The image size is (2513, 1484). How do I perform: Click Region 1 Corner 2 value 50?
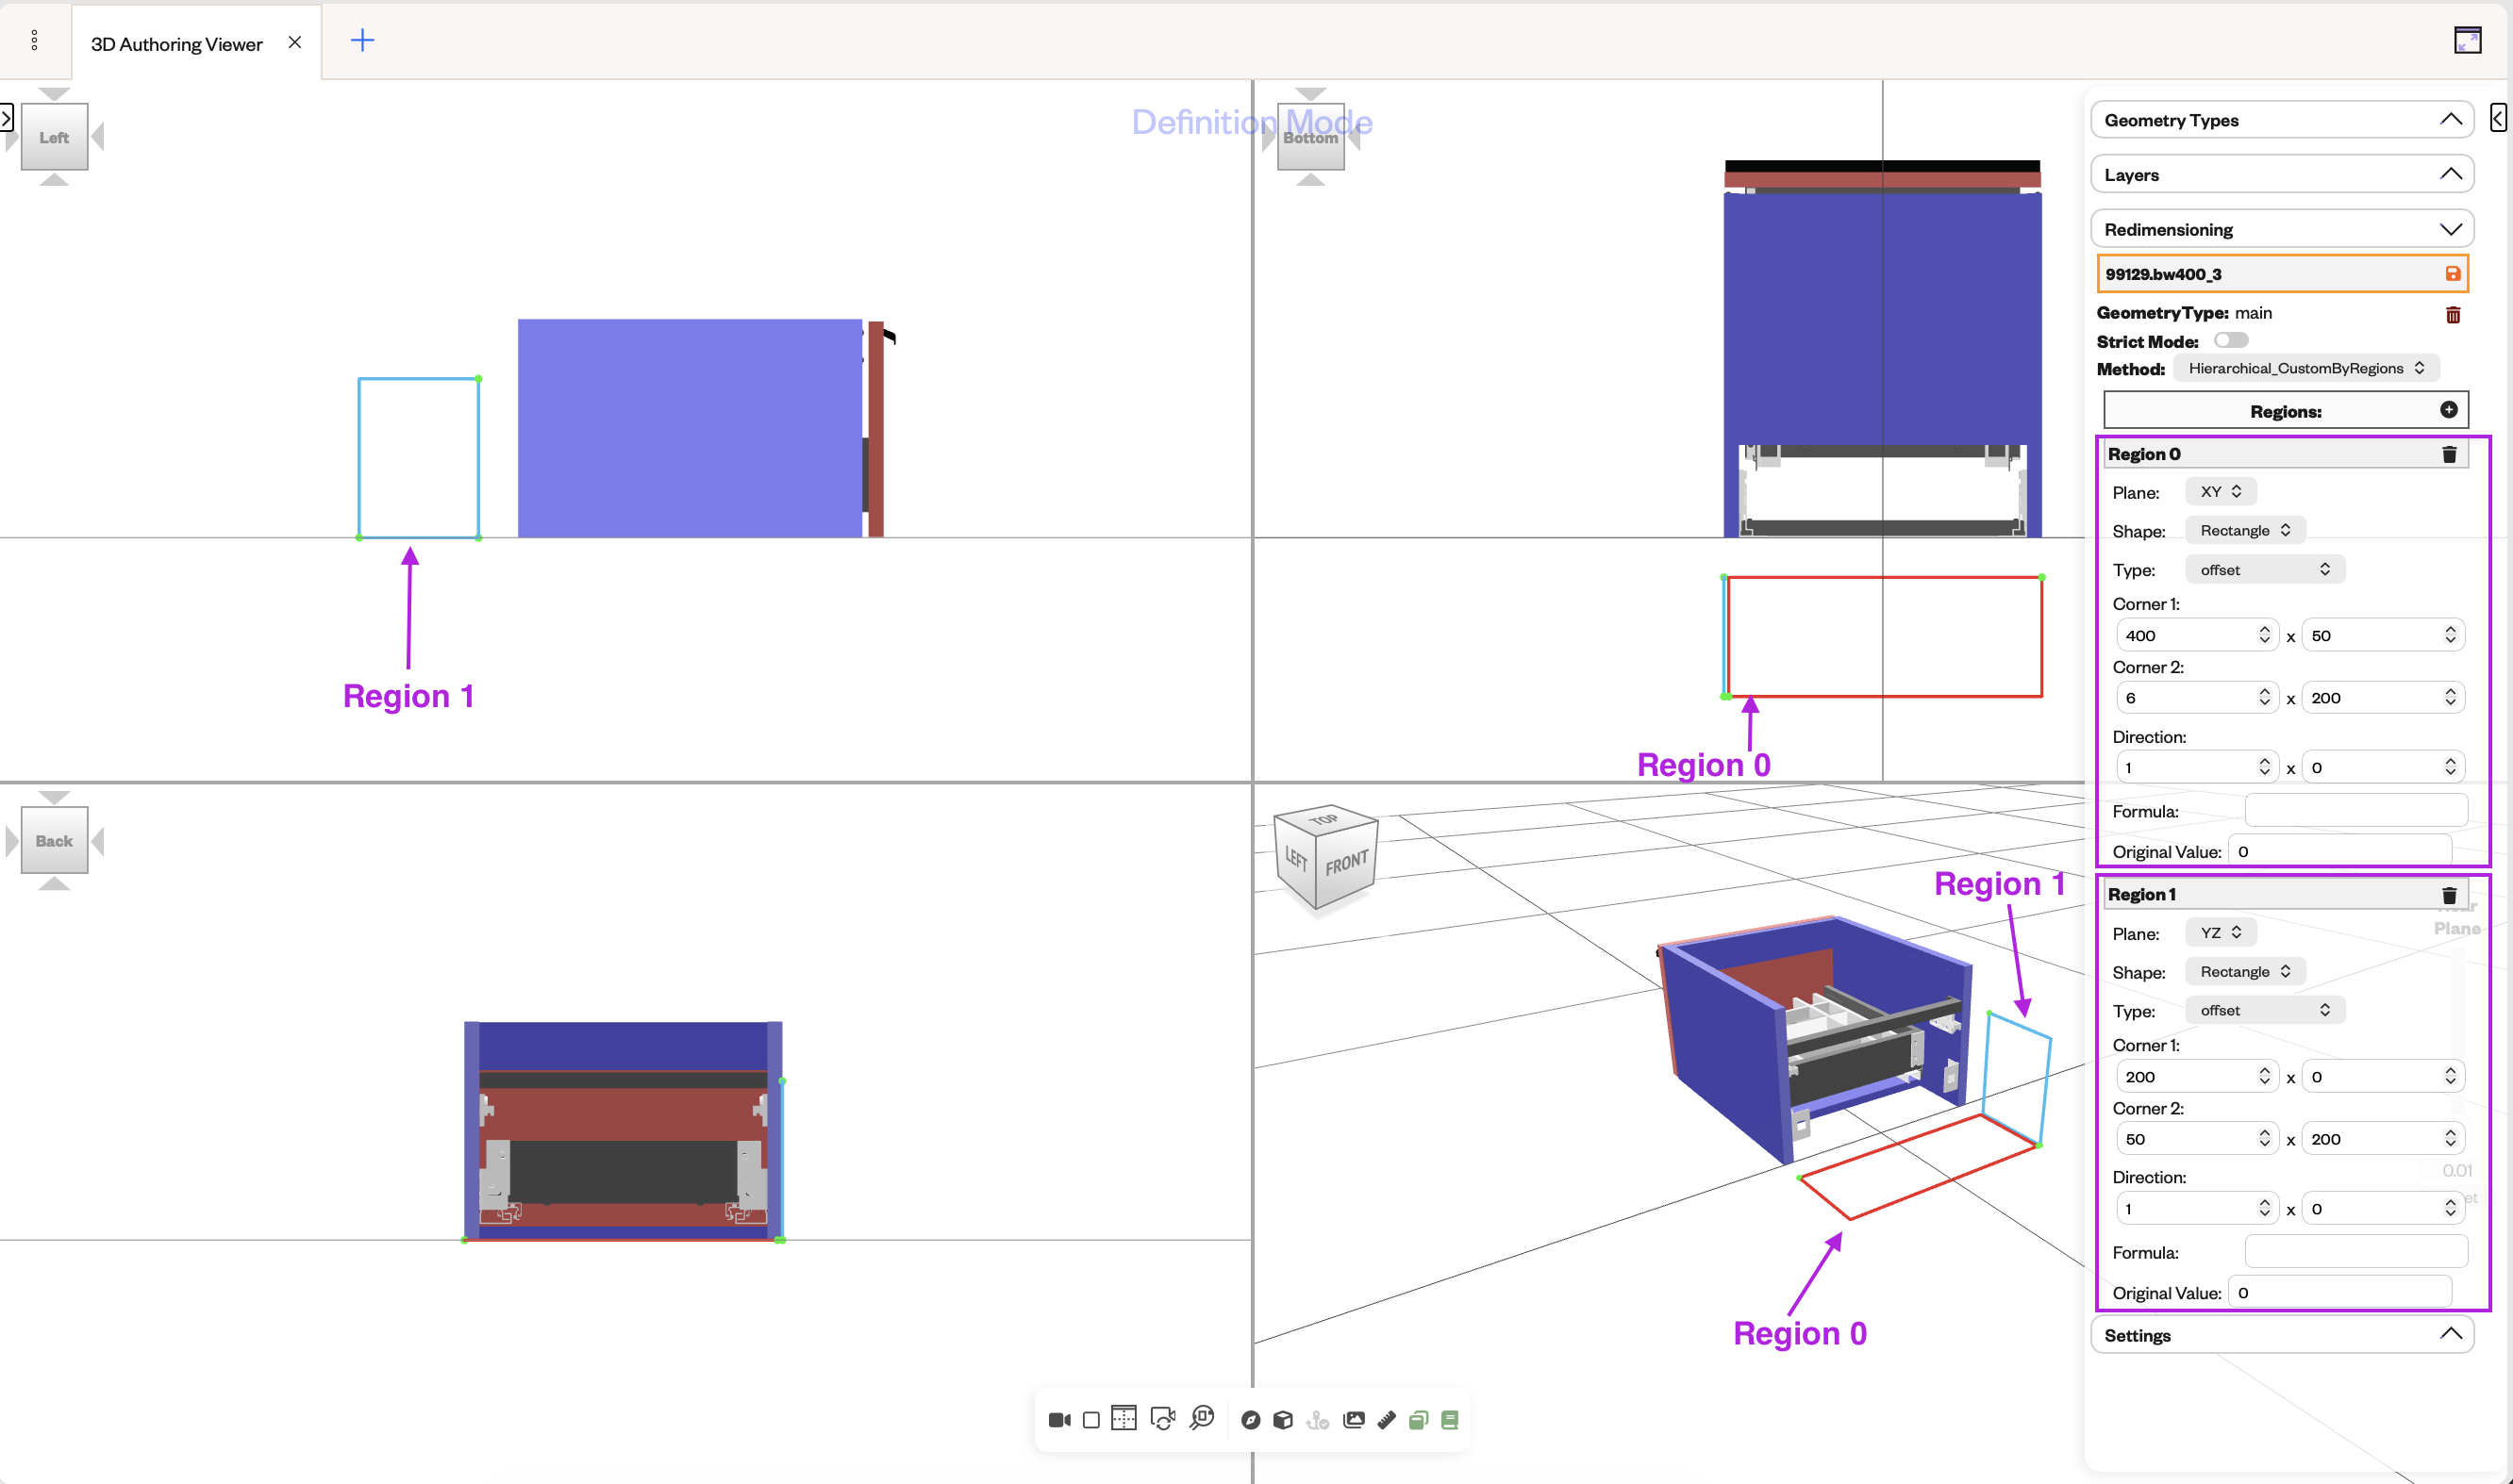click(2197, 1138)
